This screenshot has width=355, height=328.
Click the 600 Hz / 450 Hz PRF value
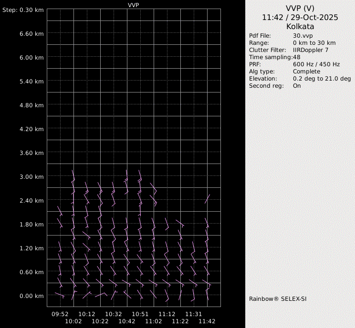coord(316,64)
